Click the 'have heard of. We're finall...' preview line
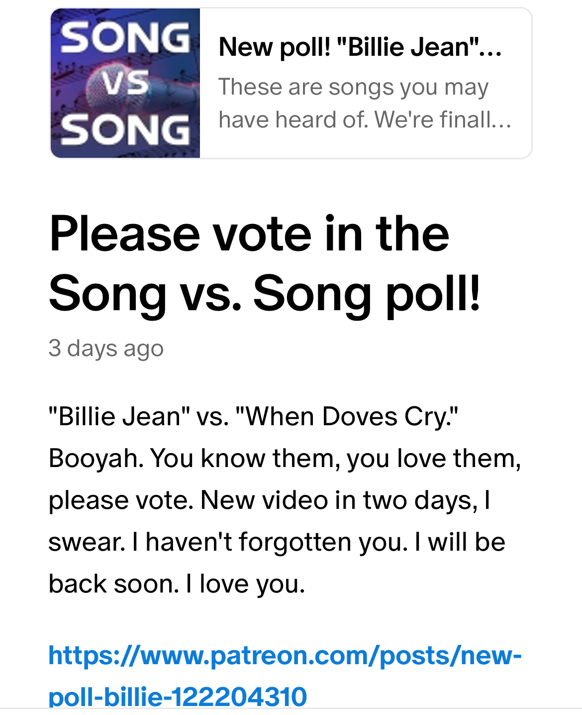Viewport: 582px width, 715px height. [365, 119]
